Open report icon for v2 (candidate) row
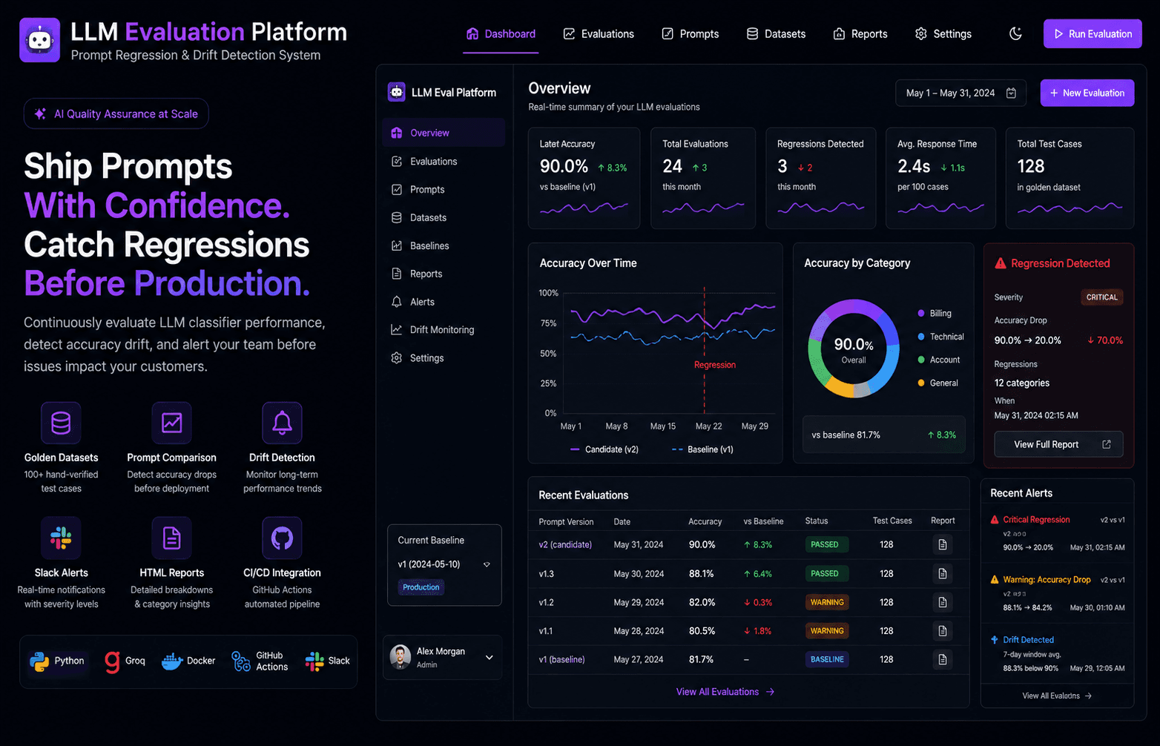The height and width of the screenshot is (746, 1160). 943,545
